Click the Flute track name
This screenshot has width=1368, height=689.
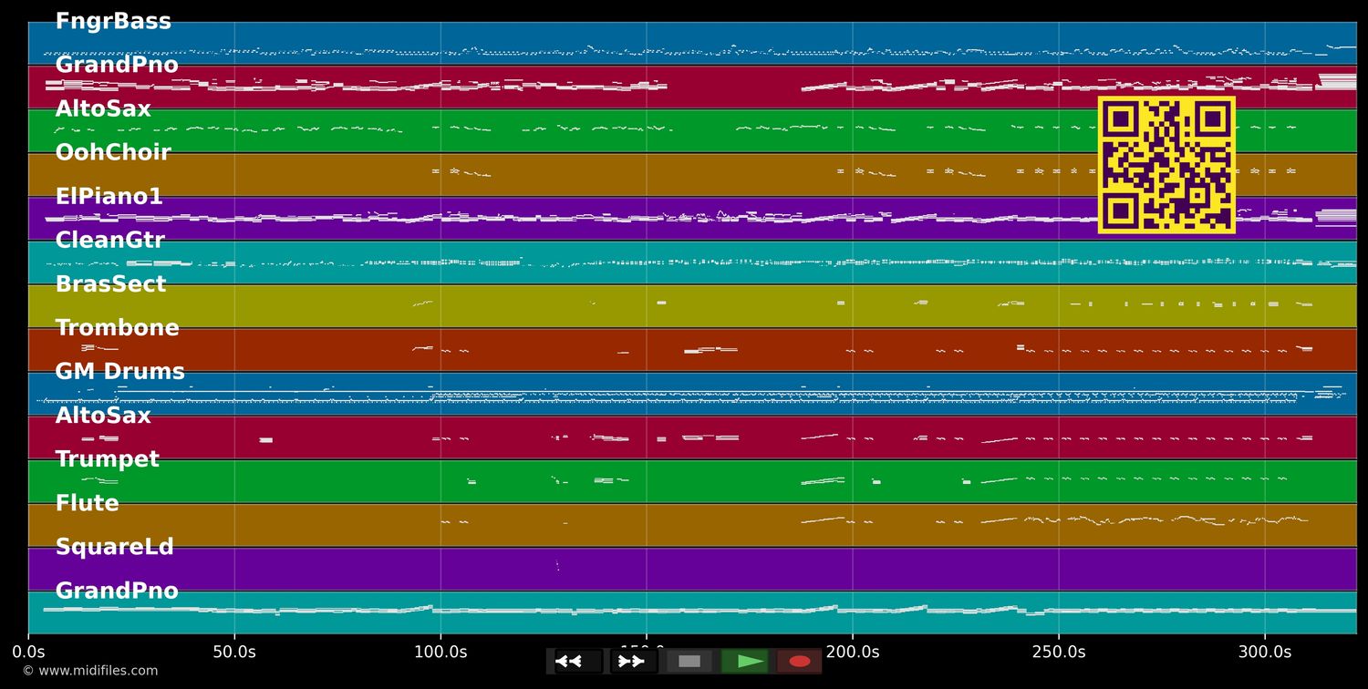[87, 503]
